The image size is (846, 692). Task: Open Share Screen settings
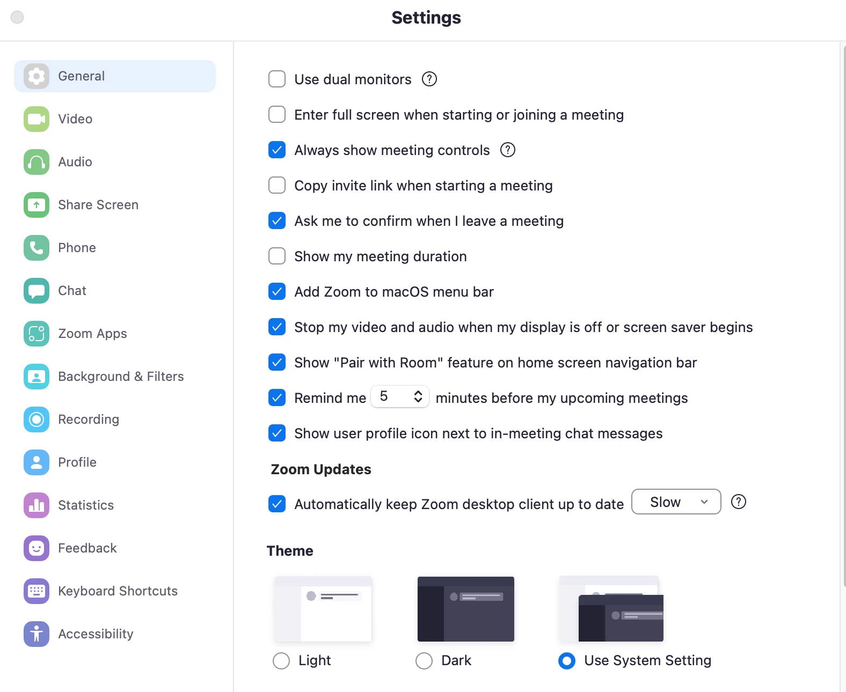(115, 205)
